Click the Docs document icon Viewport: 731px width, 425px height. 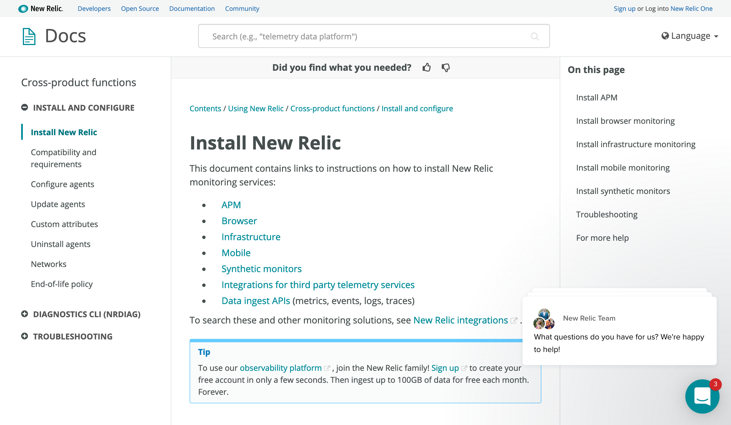pos(29,36)
